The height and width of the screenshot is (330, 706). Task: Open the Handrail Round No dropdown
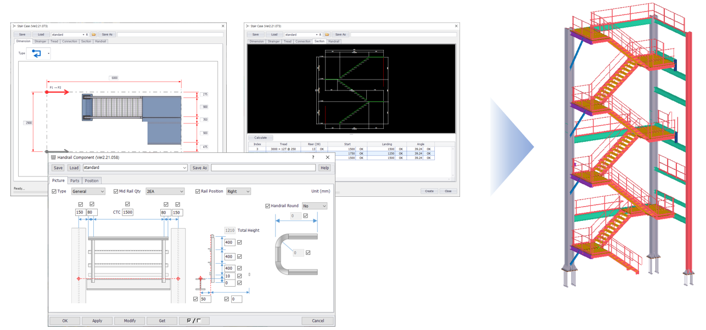click(x=315, y=206)
